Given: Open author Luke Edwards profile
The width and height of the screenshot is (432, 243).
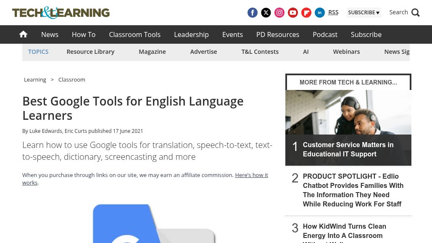Looking at the screenshot, I should point(46,131).
